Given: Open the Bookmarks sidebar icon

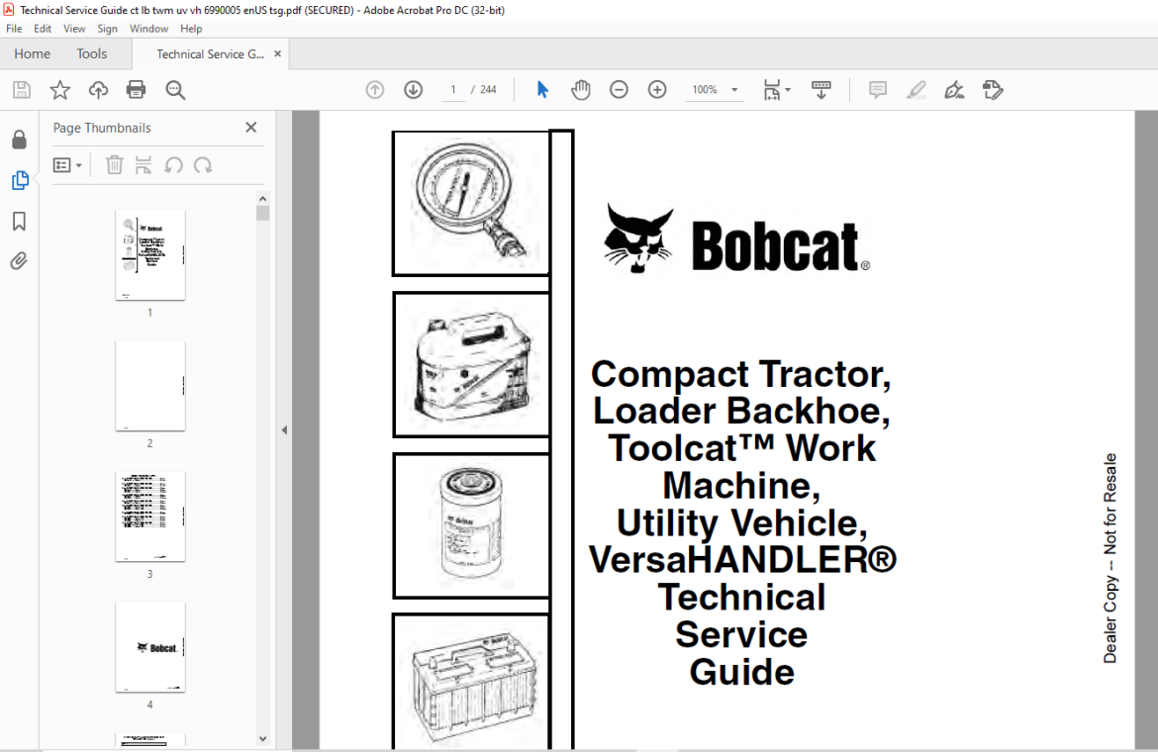Looking at the screenshot, I should pyautogui.click(x=19, y=222).
